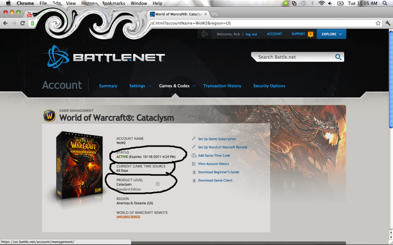Screen dimensions: 393x245
Task: Click the menu bar clock showing Tue 11:05 AM
Action: click(x=362, y=3)
